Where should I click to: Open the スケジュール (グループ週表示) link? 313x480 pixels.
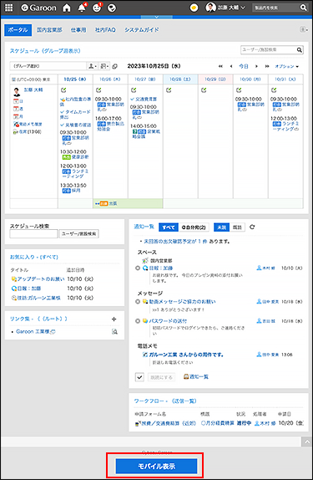45,51
